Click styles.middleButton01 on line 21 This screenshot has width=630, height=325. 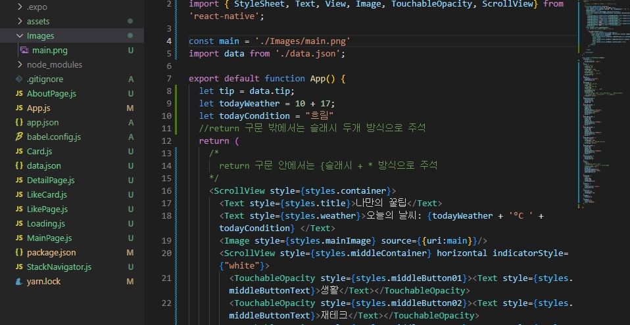coord(409,278)
